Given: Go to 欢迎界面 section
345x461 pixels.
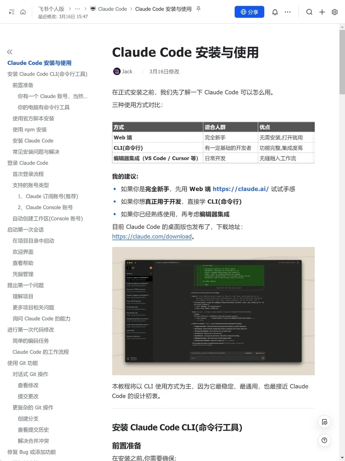Looking at the screenshot, I should click(x=23, y=252).
